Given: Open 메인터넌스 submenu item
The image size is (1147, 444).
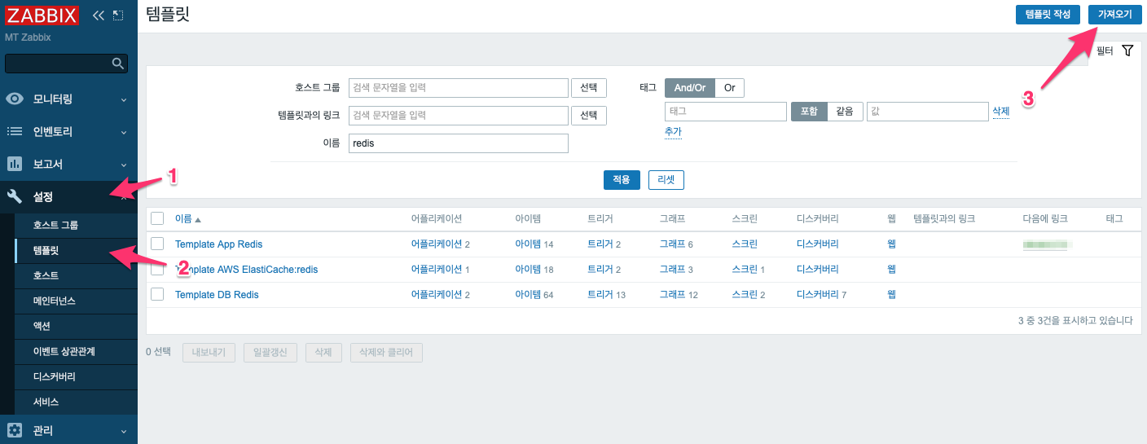Looking at the screenshot, I should coord(76,301).
